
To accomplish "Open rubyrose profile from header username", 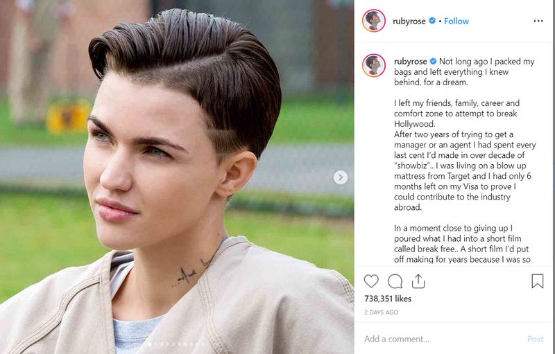I will click(409, 21).
